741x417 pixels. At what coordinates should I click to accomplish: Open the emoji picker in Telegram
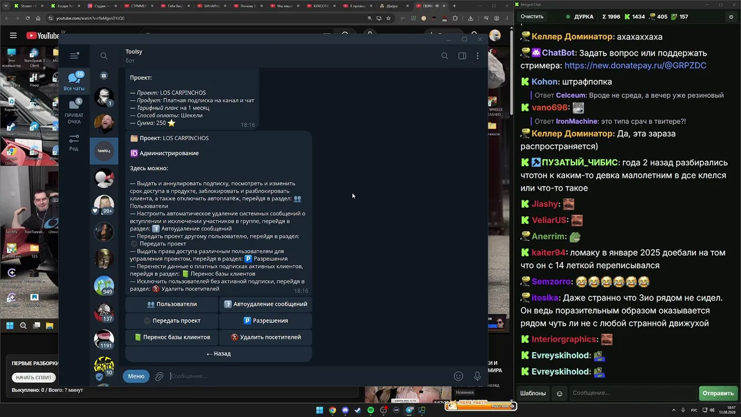tap(458, 376)
